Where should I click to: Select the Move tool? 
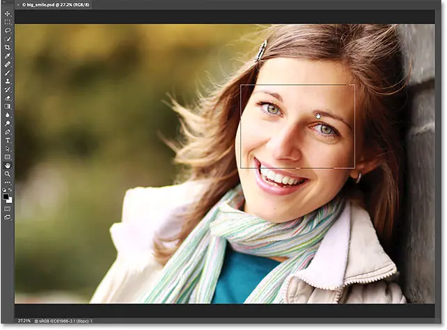(x=7, y=13)
